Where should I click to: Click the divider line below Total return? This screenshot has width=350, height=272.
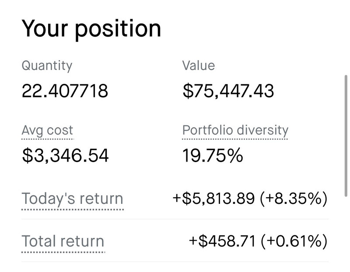[x=175, y=262]
